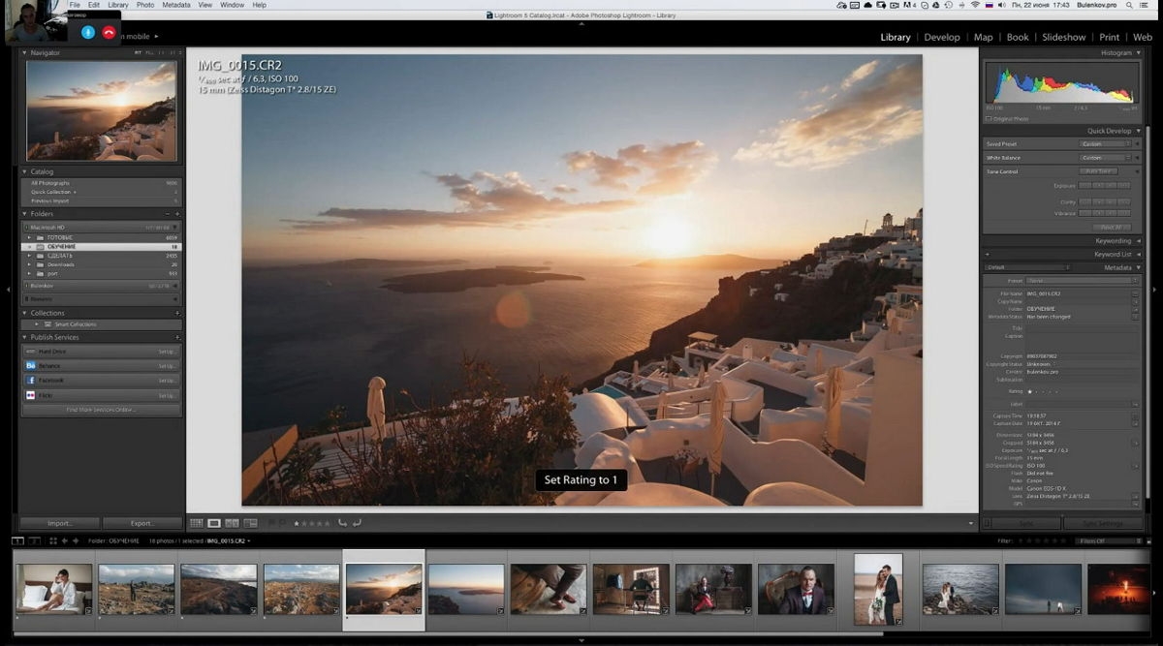Click Set Up for Facebook service
The image size is (1163, 646).
168,381
